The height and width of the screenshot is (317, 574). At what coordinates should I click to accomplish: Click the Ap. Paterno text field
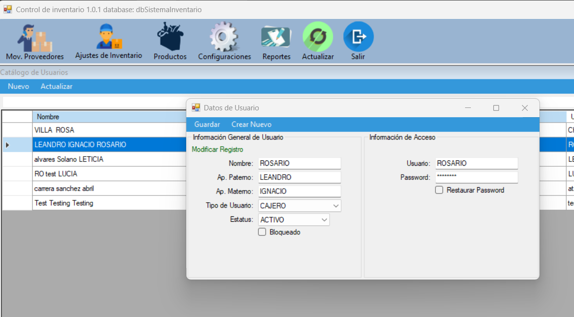(299, 177)
